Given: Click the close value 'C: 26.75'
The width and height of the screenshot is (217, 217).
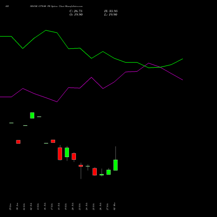Looking at the screenshot, I should [x=76, y=11].
